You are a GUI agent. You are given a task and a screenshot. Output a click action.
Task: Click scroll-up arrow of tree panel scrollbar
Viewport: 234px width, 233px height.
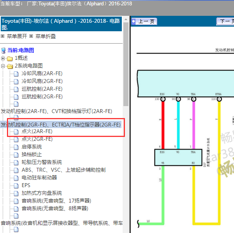(x=126, y=20)
